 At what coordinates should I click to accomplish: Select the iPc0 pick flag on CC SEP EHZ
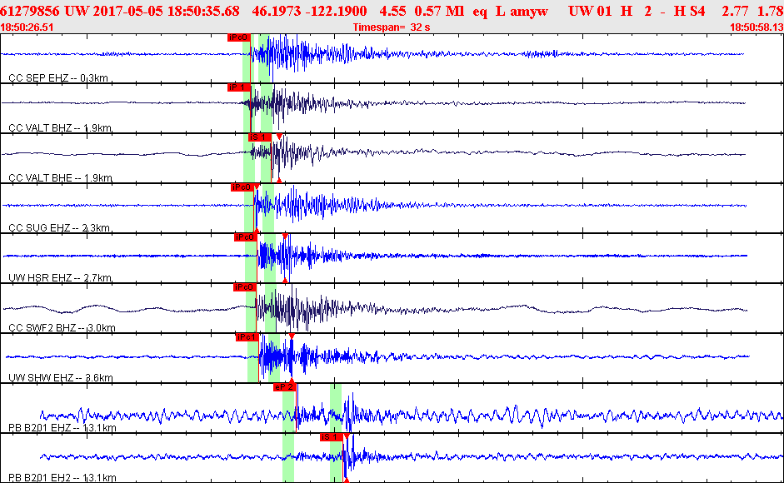click(x=238, y=37)
